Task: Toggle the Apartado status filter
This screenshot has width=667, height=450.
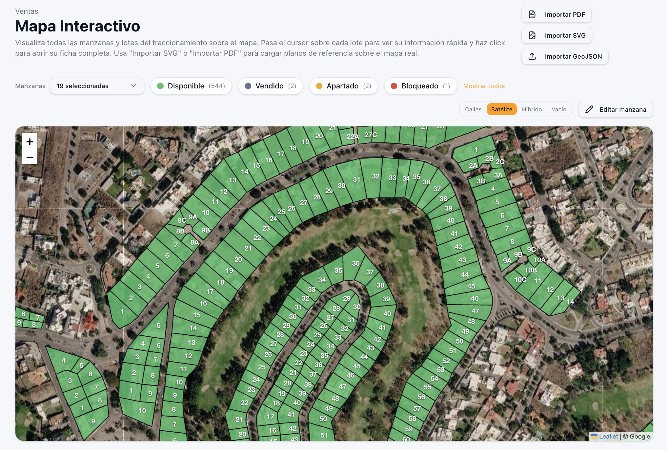Action: pos(344,86)
